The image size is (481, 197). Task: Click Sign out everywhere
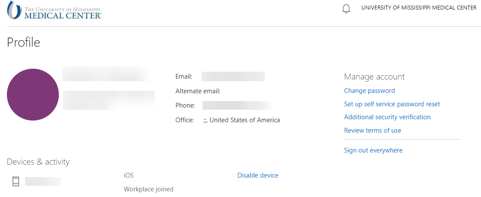pyautogui.click(x=373, y=150)
